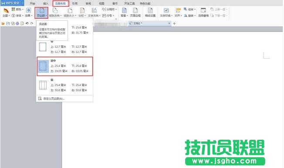
Task: Open the 分隔符 breaks dropdown
Action: click(109, 9)
